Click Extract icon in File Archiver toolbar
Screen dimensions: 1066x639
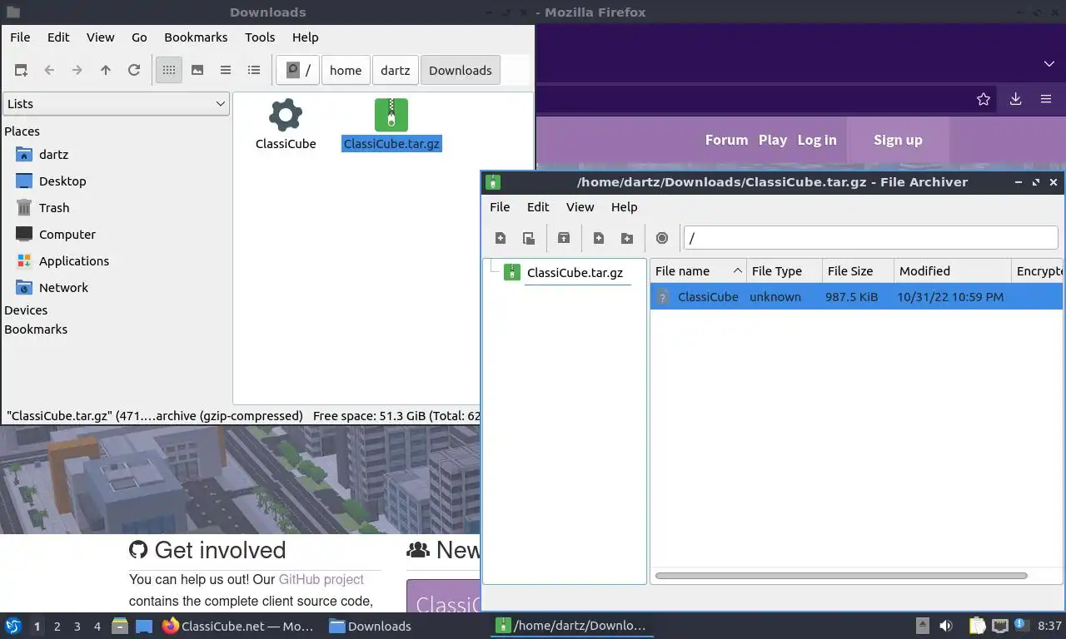tap(564, 238)
